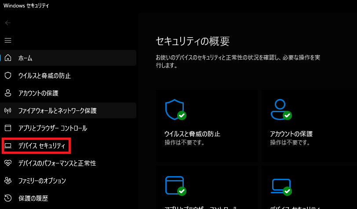Click 操作は不要です under account protection tile
The height and width of the screenshot is (209, 357).
[x=290, y=142]
